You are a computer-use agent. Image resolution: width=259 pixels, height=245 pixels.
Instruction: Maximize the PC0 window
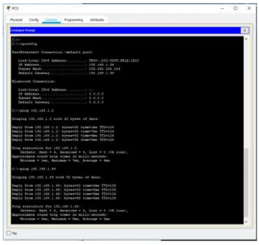click(x=236, y=8)
